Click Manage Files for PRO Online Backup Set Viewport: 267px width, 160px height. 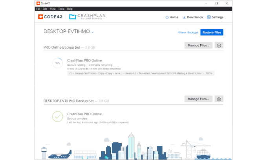[198, 45]
